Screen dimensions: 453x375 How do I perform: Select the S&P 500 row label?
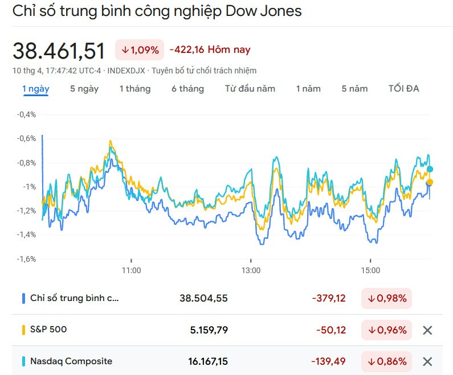point(48,329)
